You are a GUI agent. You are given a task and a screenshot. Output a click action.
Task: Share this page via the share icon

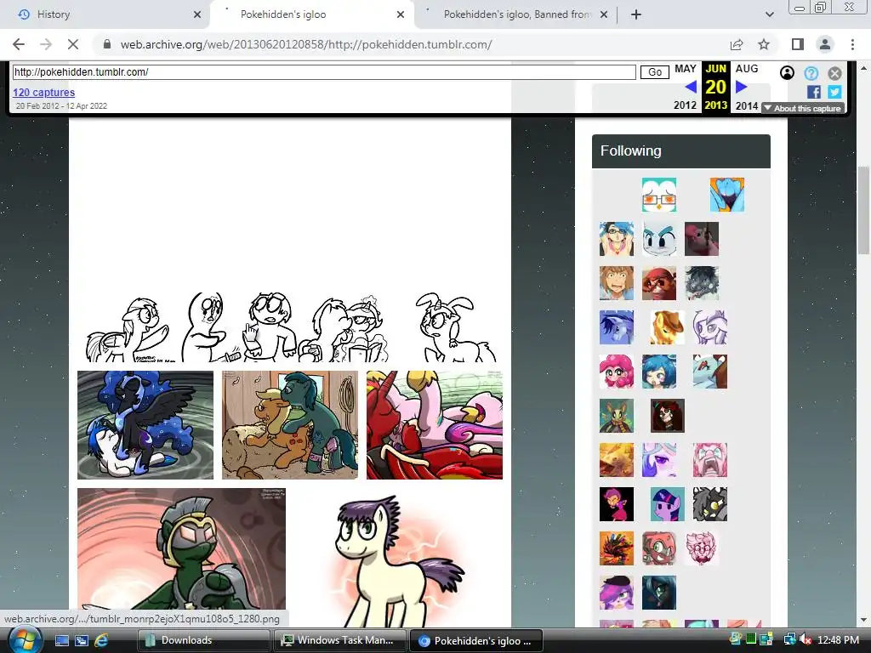pyautogui.click(x=737, y=44)
